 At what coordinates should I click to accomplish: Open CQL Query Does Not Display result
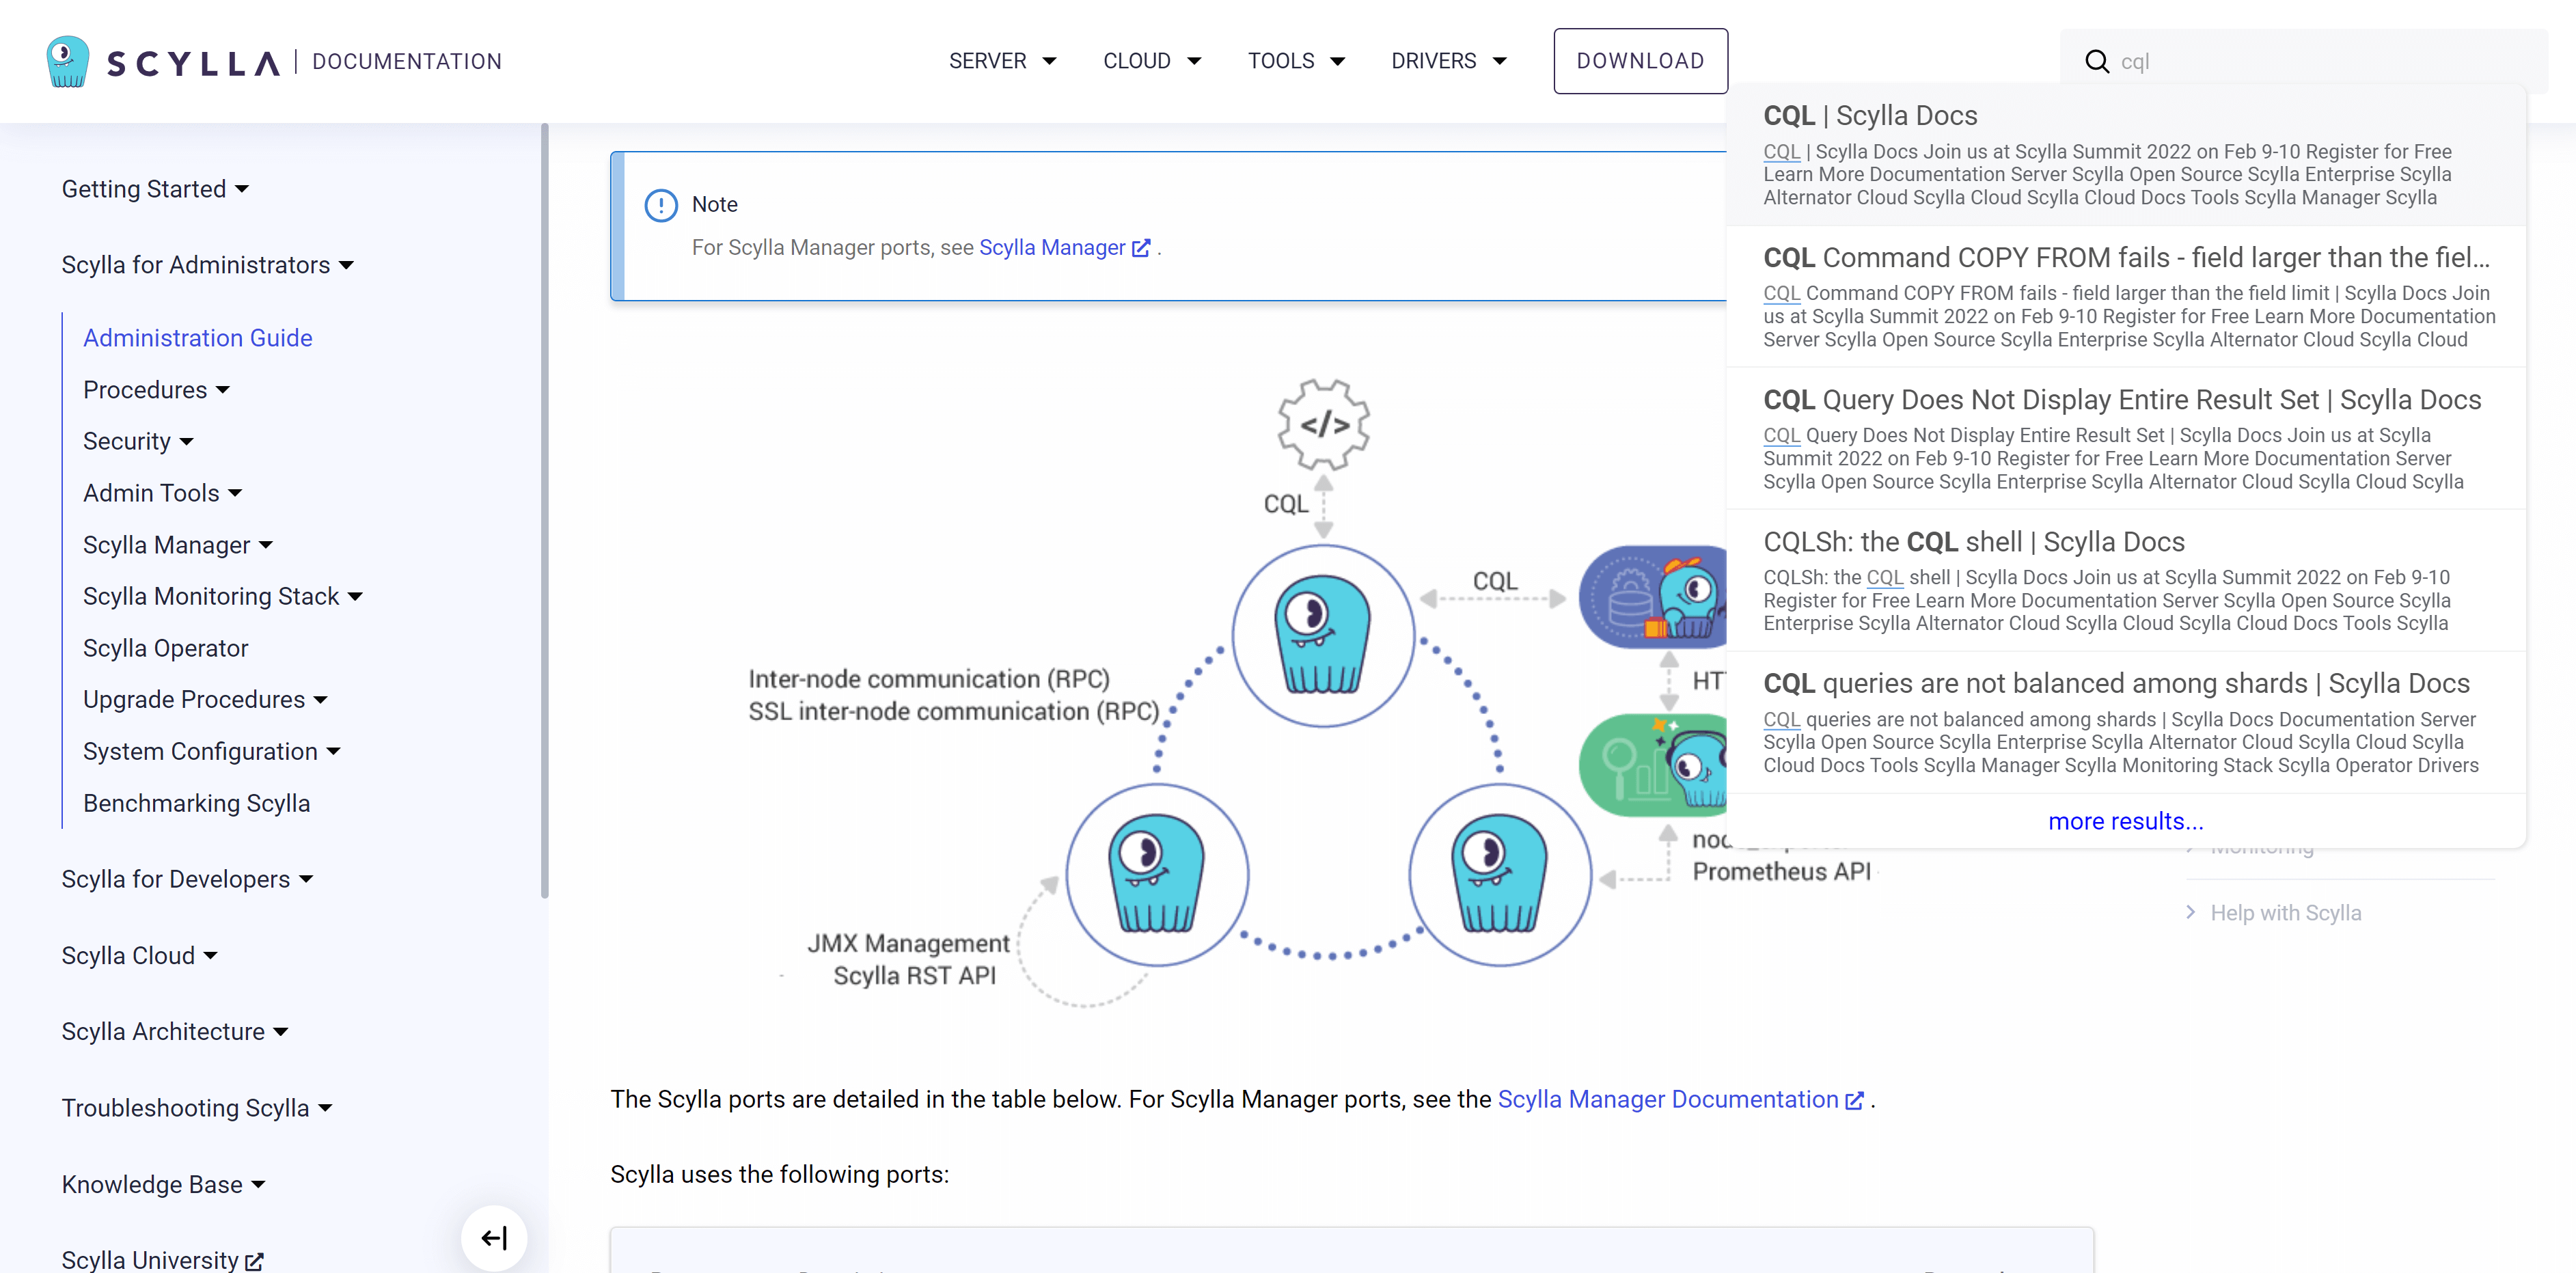pyautogui.click(x=2126, y=439)
